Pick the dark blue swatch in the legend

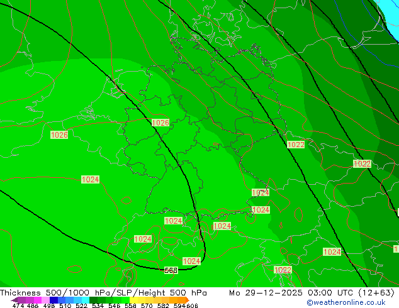click(x=53, y=300)
